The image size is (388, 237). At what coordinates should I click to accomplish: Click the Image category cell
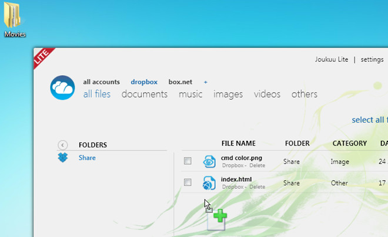[x=340, y=162]
